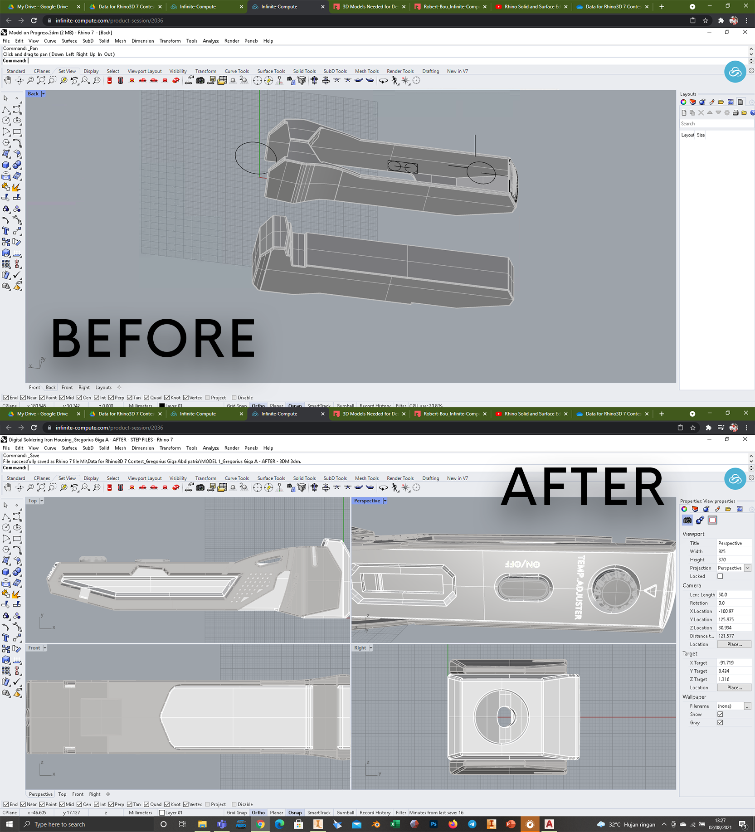The image size is (755, 832).
Task: Click the wallpaper Filename browse button
Action: (x=747, y=706)
